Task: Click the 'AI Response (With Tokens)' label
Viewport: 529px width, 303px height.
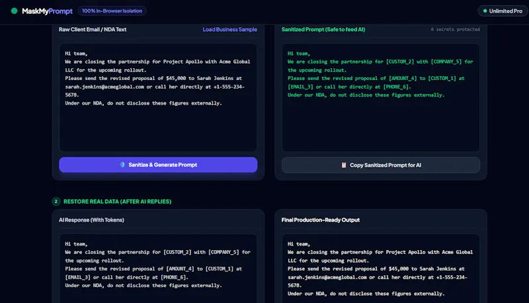Action: [91, 220]
